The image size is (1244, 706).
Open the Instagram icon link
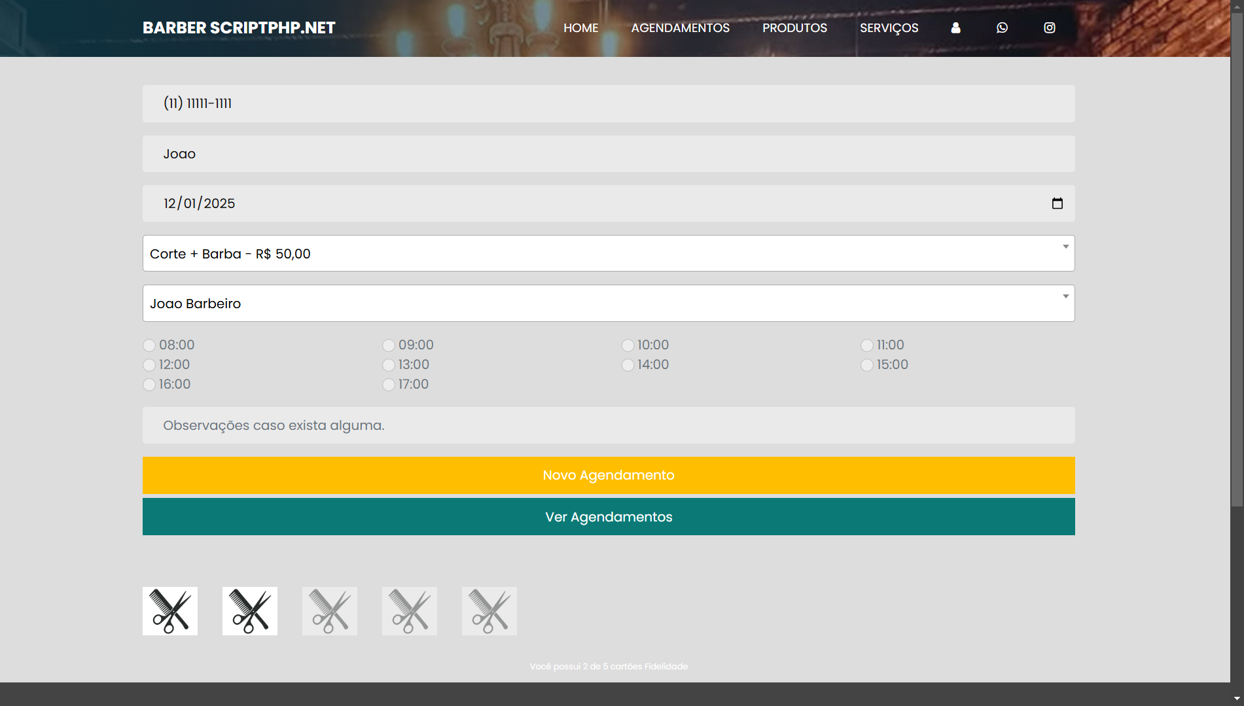click(1049, 28)
